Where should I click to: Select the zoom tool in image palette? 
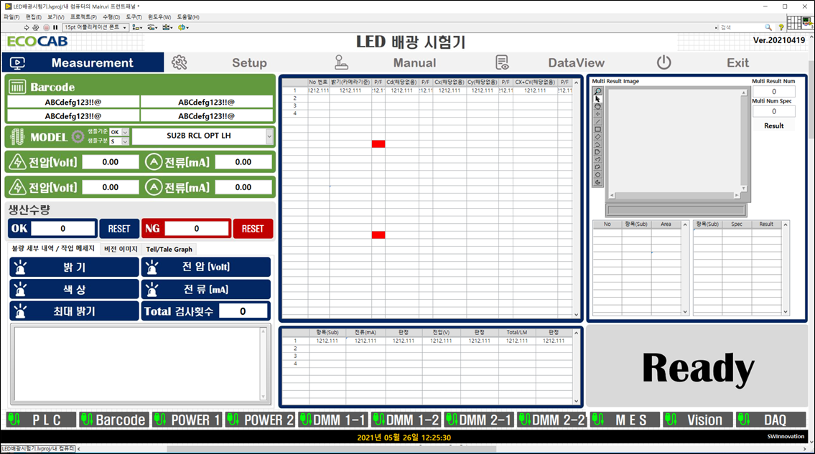597,91
